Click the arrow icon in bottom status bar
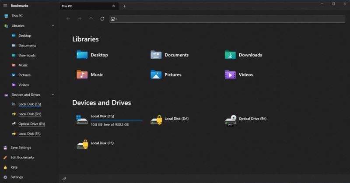350x183 pixels. pos(64,179)
